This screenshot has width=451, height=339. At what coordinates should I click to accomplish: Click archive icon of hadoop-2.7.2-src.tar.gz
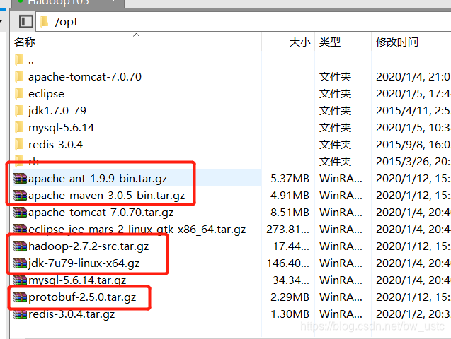pos(20,246)
